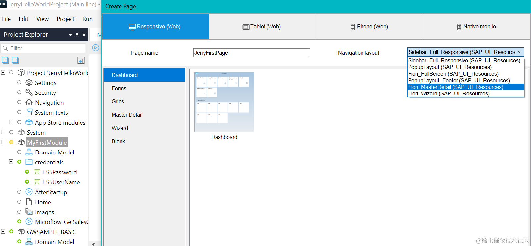Select the Microflow_GetSales tree item
Screen dimensions: 531x246
[62, 222]
